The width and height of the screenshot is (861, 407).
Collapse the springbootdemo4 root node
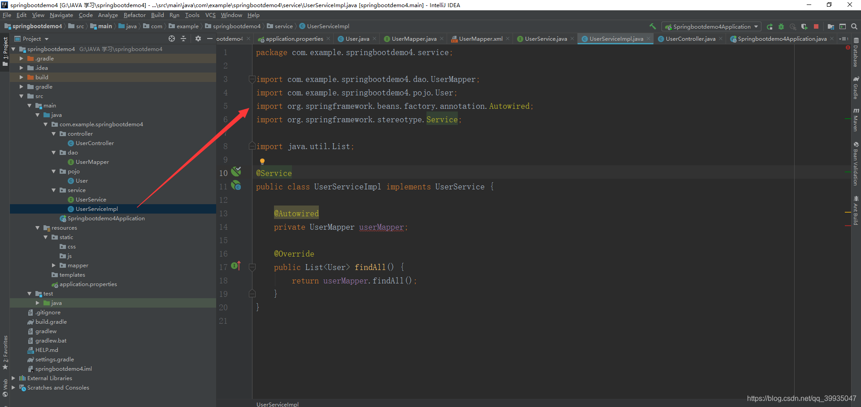click(13, 49)
